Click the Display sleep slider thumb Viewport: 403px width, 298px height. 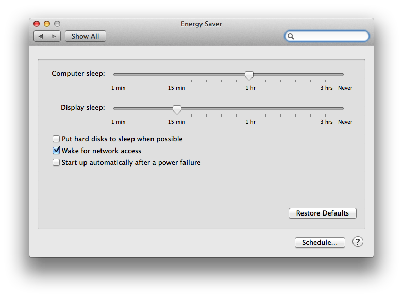coord(177,109)
